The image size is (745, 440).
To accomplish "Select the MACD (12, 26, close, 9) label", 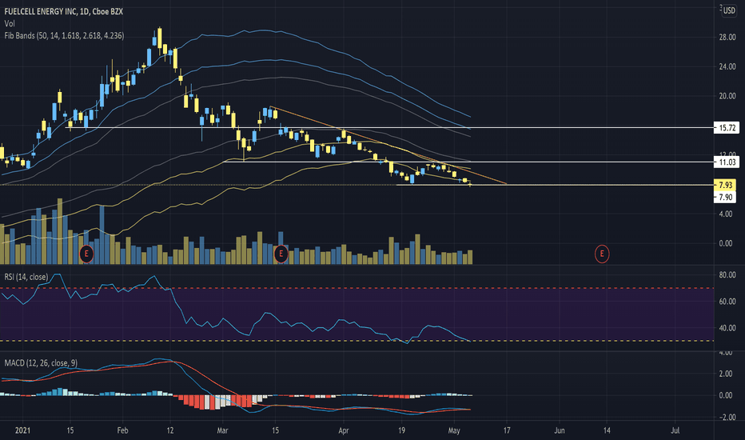I will (x=41, y=363).
